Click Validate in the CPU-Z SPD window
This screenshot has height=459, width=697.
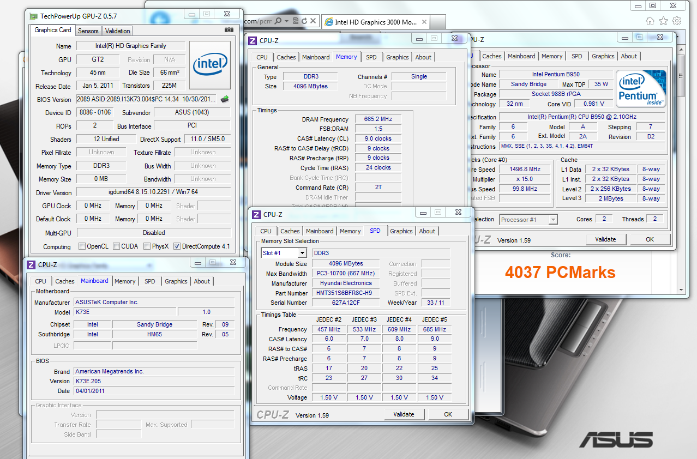[x=404, y=414]
